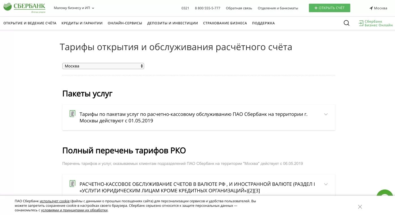Click document icon beside Moscow package tariffs
Viewport: 395px width, 215px height.
pos(72,114)
